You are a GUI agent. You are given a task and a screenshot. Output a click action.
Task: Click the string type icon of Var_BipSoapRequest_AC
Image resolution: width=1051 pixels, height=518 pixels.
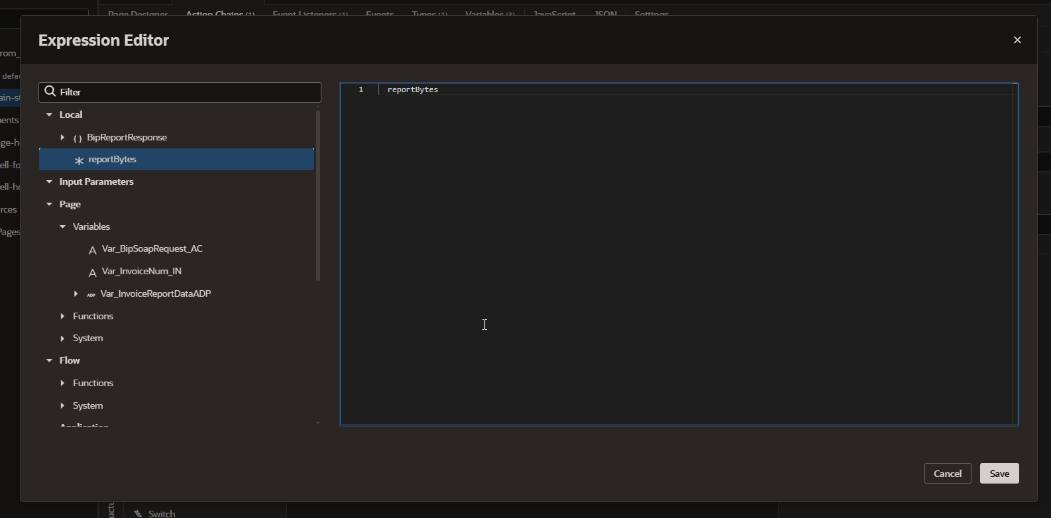[92, 250]
